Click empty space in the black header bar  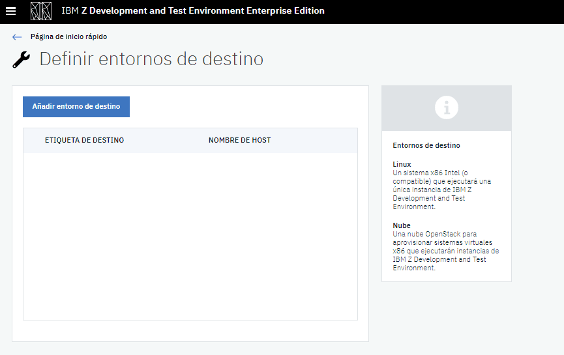click(x=443, y=11)
